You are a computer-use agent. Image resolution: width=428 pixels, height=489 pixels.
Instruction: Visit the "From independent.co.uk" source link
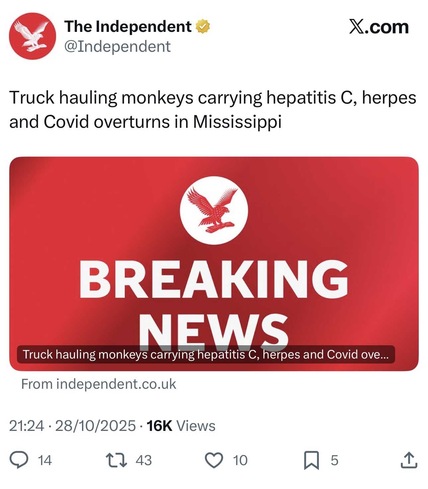tap(99, 384)
